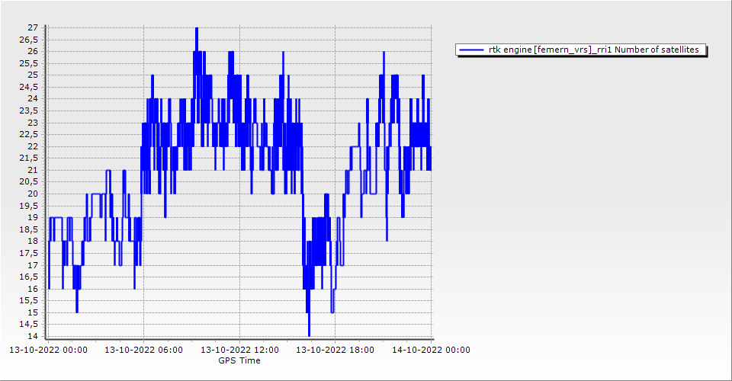
Task: Select the 13-10-2022 12:00 time axis label
Action: (x=239, y=351)
